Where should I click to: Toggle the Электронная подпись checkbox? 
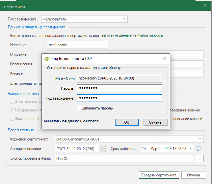[12, 102]
